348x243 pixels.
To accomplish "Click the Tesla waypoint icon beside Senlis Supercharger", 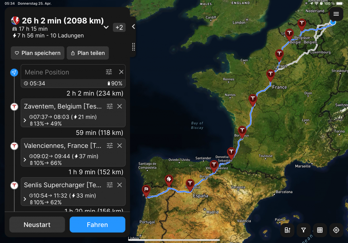I will (x=14, y=185).
